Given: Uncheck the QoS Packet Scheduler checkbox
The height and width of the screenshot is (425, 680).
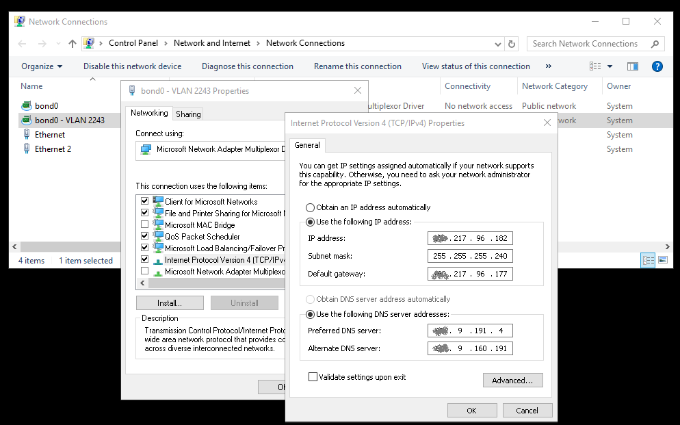Looking at the screenshot, I should pyautogui.click(x=145, y=236).
